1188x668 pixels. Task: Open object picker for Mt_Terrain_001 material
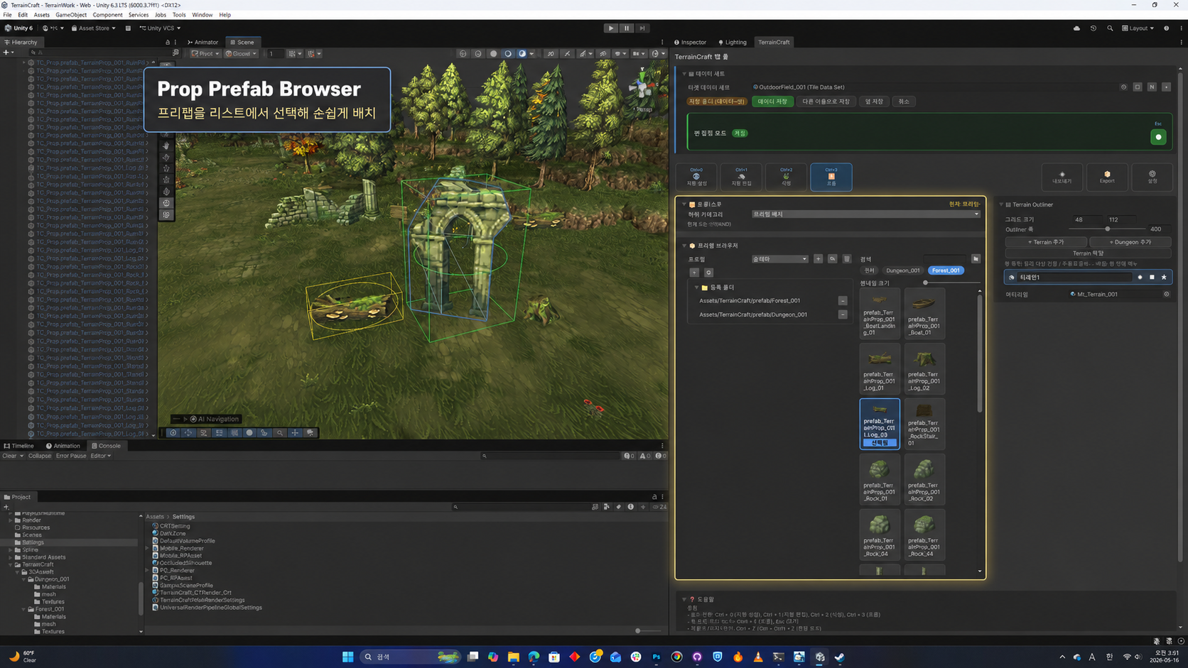click(1166, 294)
